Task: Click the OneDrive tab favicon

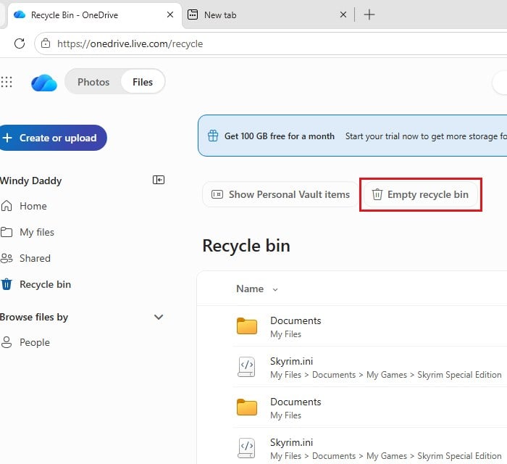Action: 20,14
